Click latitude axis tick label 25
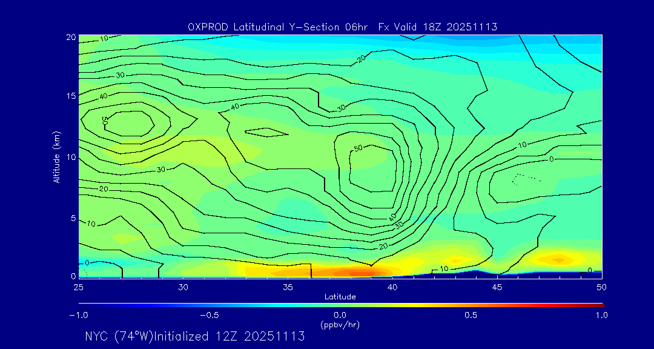The height and width of the screenshot is (349, 654). click(78, 287)
